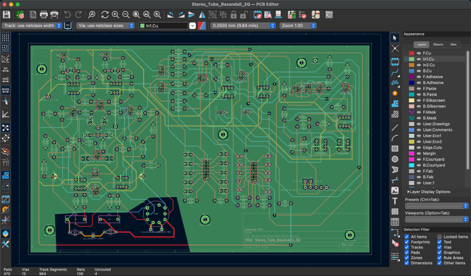The image size is (471, 276).
Task: Uncheck Footprints in Selection Filter
Action: click(407, 242)
